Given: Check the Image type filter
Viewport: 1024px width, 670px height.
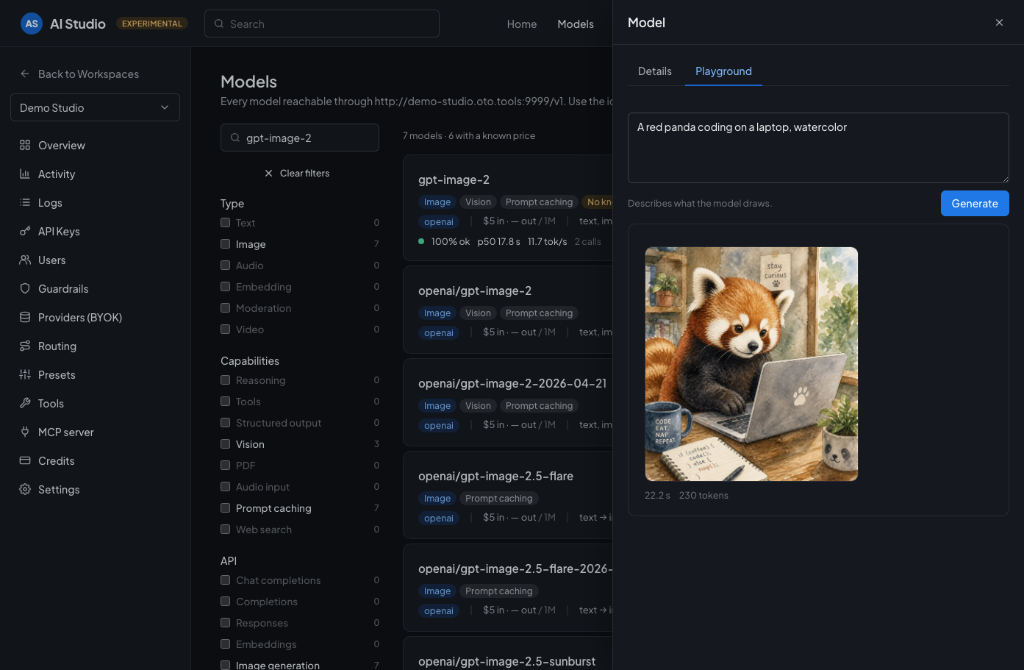Looking at the screenshot, I should click(226, 244).
